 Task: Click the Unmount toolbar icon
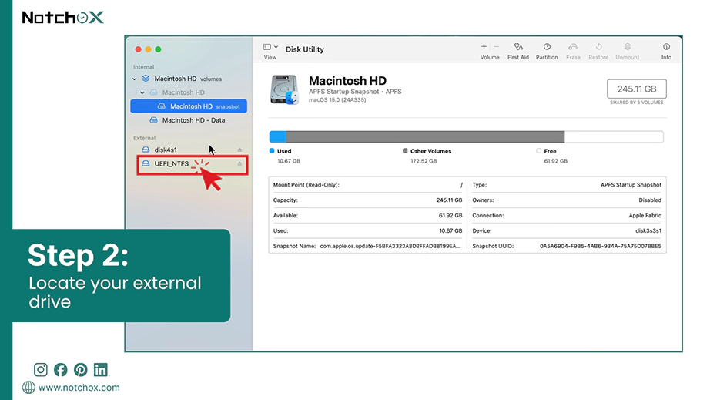627,47
